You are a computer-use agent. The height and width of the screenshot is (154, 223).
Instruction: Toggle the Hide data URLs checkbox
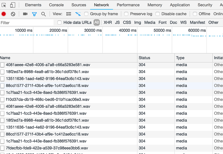(x=59, y=22)
